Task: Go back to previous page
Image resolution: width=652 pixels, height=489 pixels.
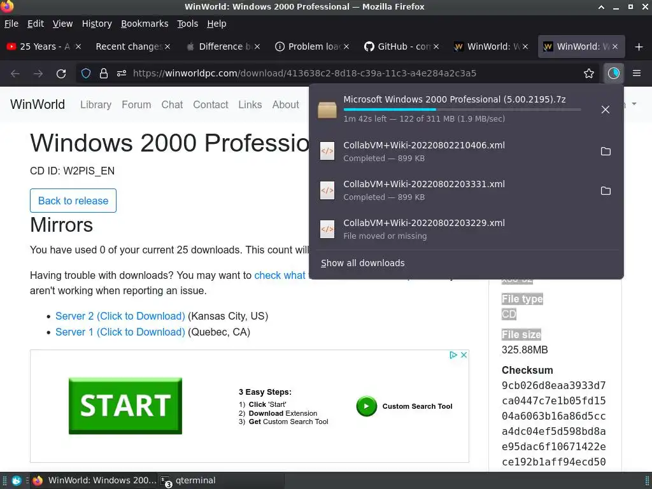Action: (x=15, y=74)
